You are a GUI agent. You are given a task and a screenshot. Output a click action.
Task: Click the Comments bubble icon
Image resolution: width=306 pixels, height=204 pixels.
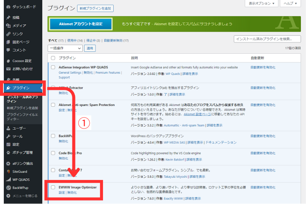(8, 50)
